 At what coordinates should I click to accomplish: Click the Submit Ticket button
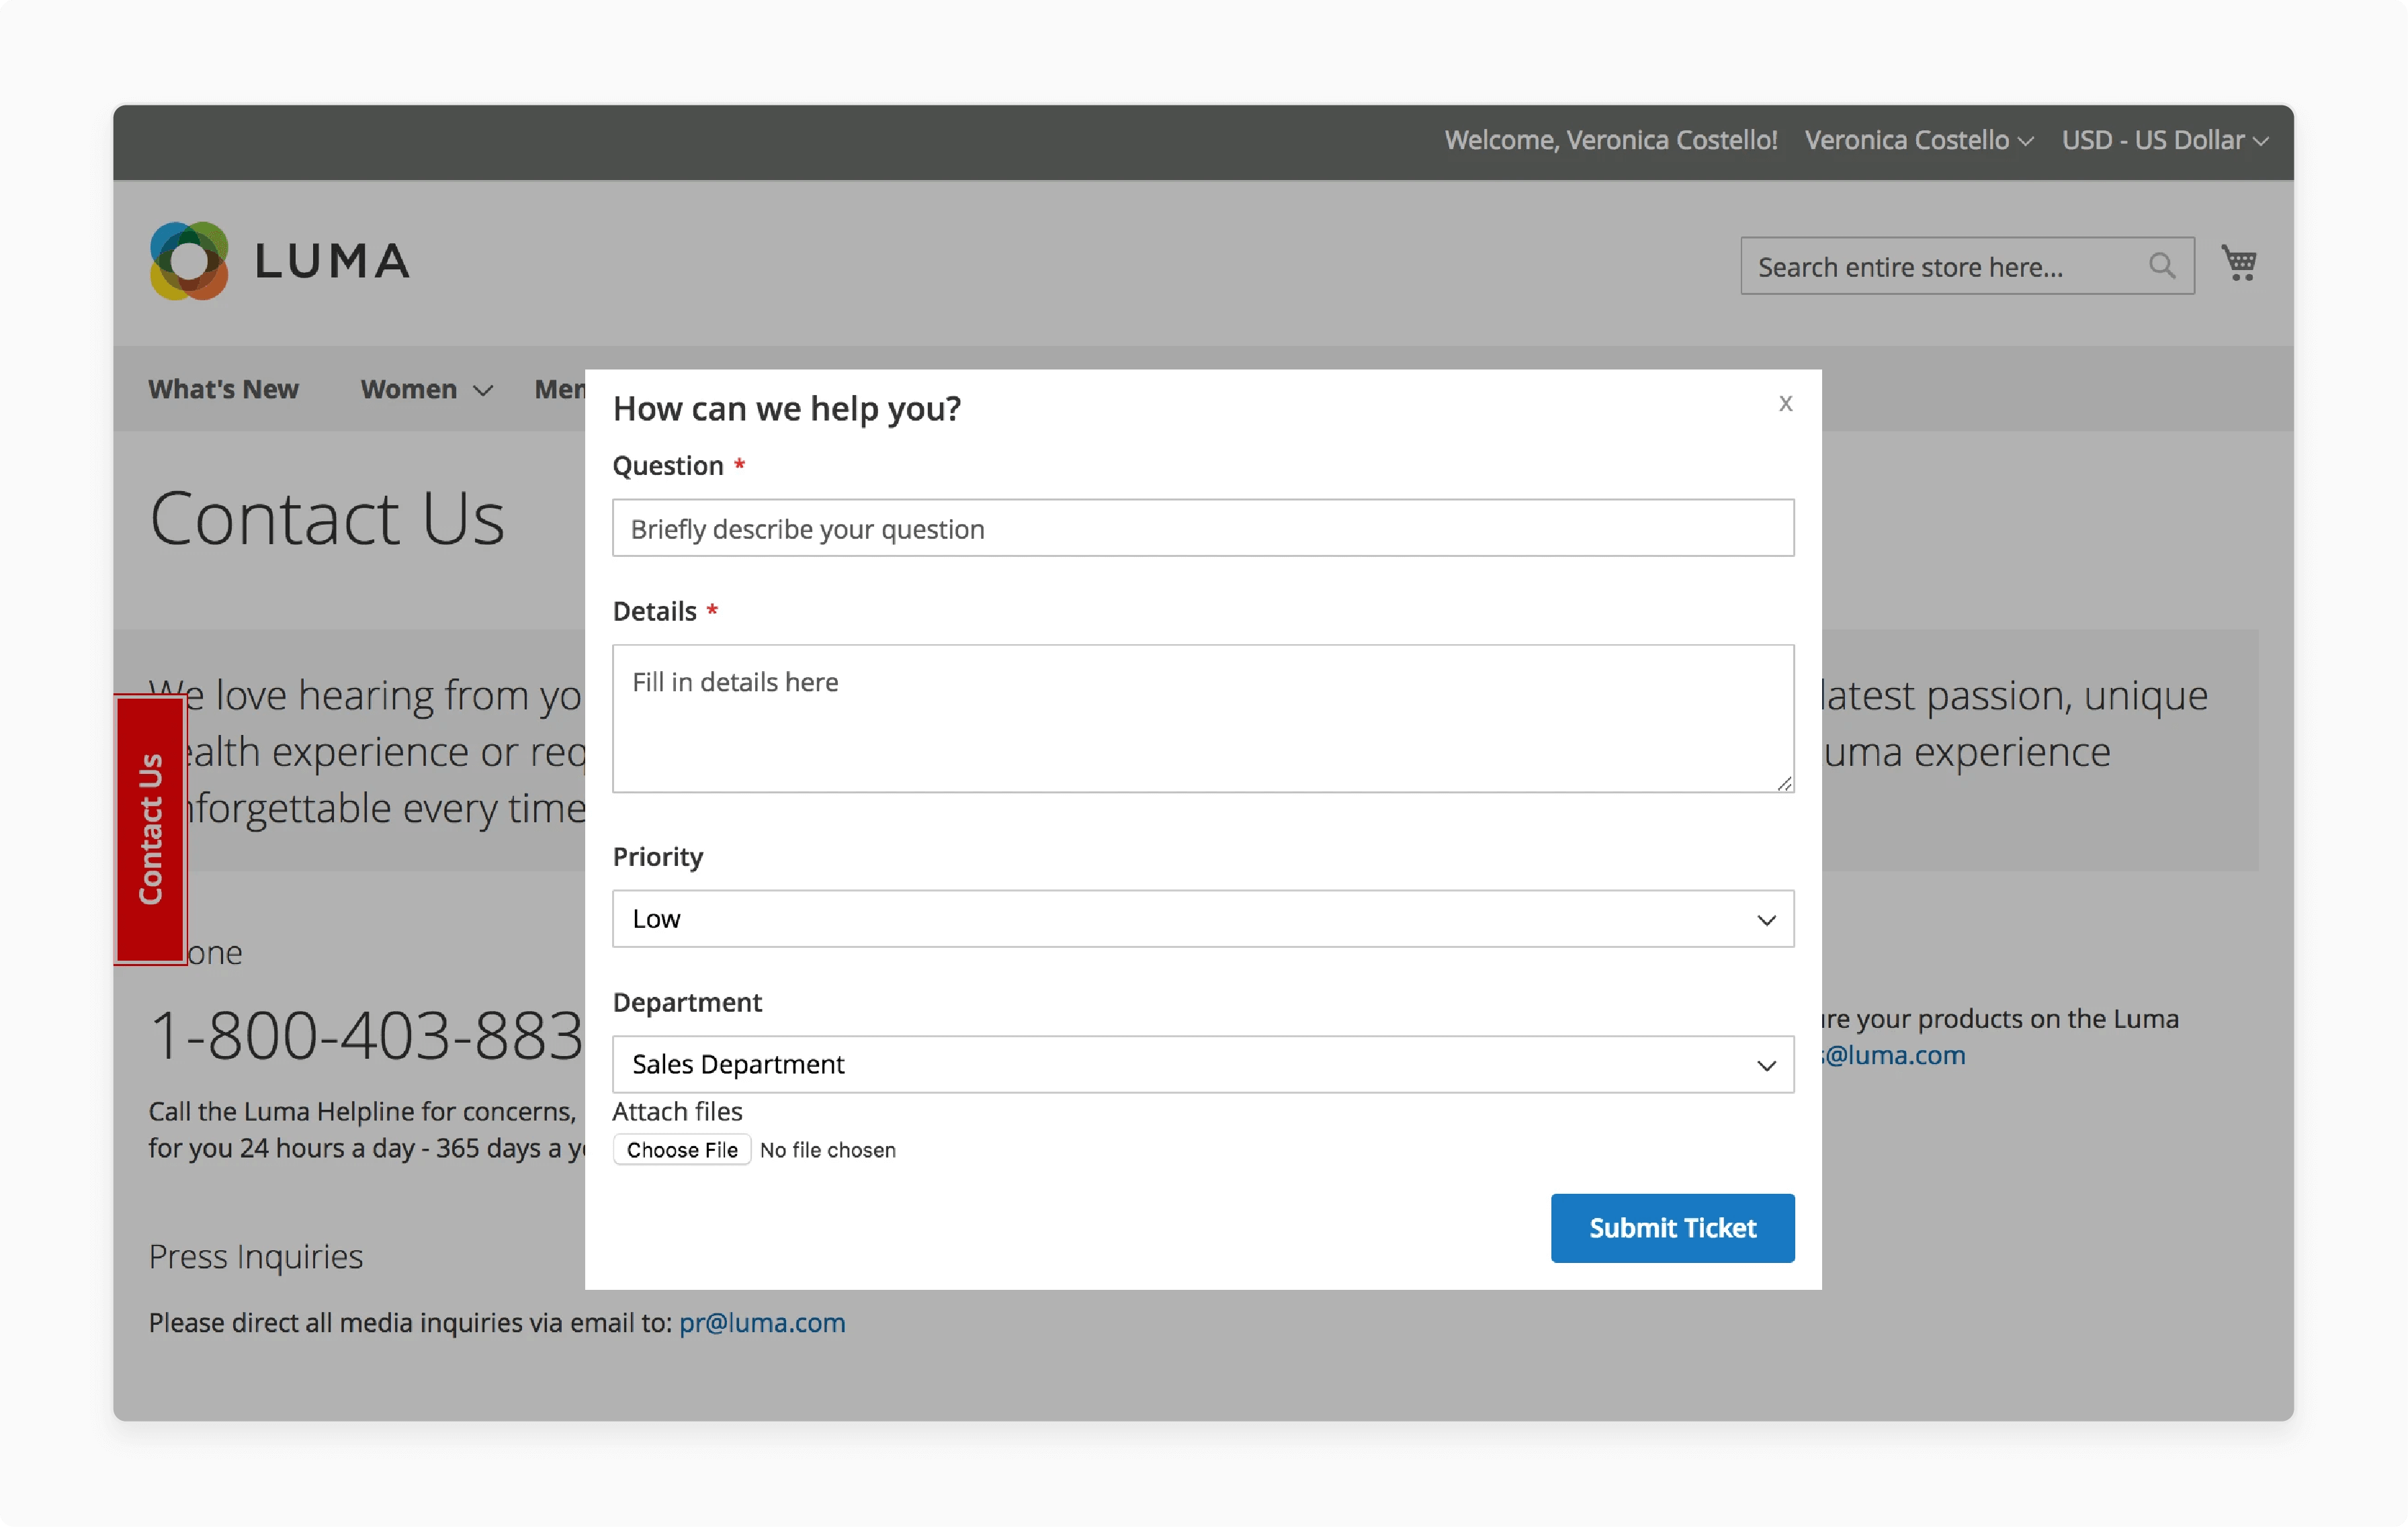pos(1672,1227)
